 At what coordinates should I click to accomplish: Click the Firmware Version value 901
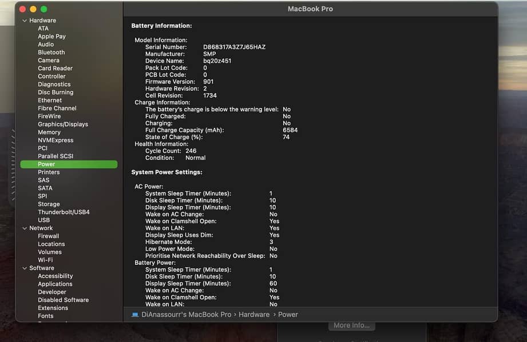tap(208, 82)
